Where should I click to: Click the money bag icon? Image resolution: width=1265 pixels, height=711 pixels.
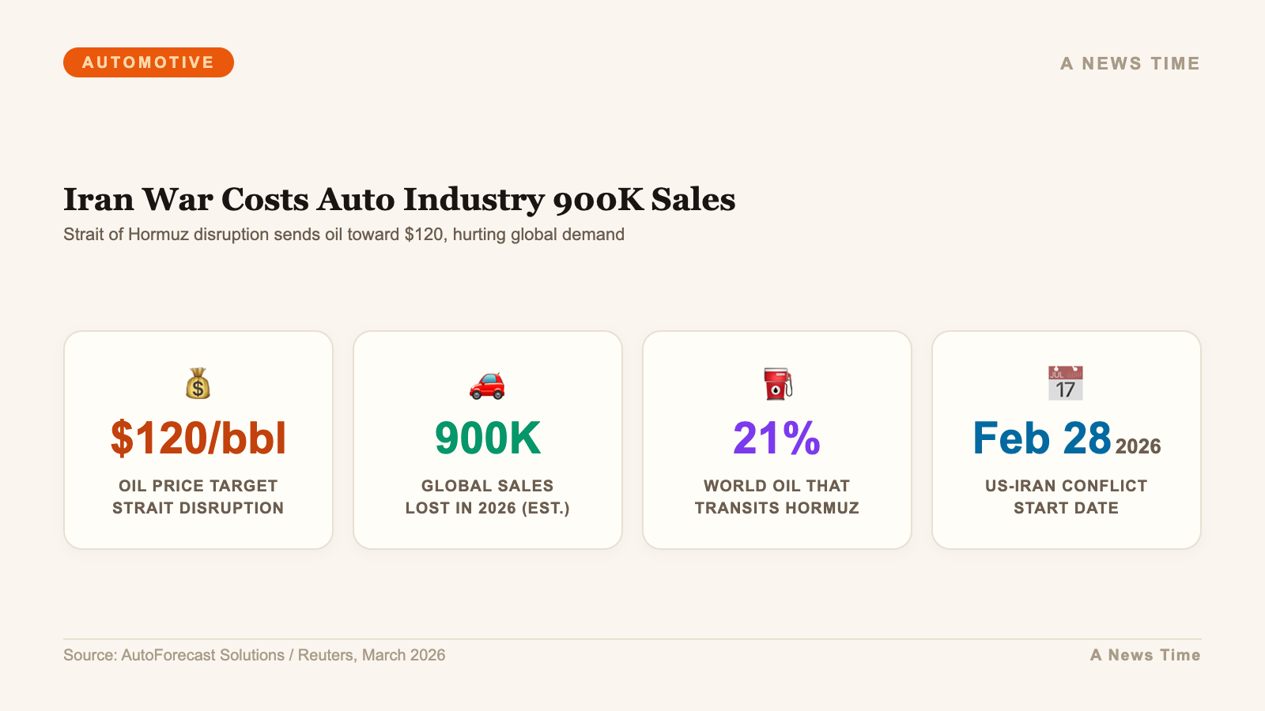[198, 384]
